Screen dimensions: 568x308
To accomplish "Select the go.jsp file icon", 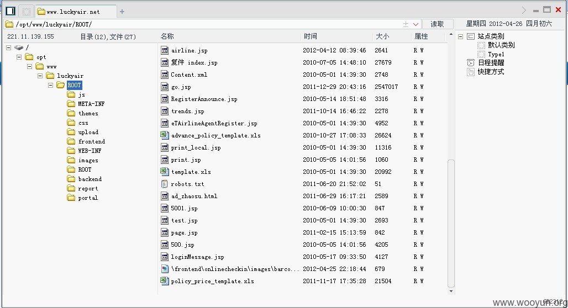I will tap(165, 87).
